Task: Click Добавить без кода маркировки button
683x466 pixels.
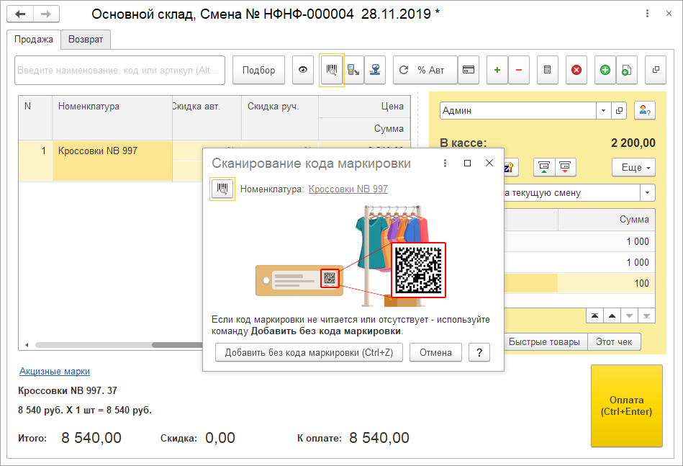Action: (309, 352)
